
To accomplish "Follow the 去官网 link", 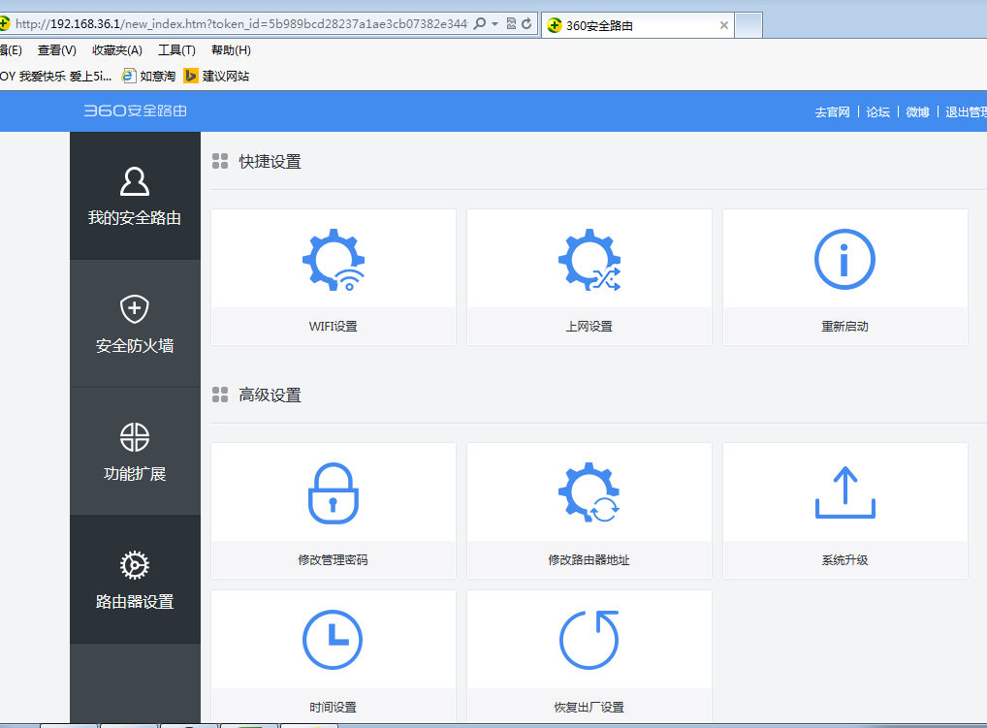I will pyautogui.click(x=832, y=112).
